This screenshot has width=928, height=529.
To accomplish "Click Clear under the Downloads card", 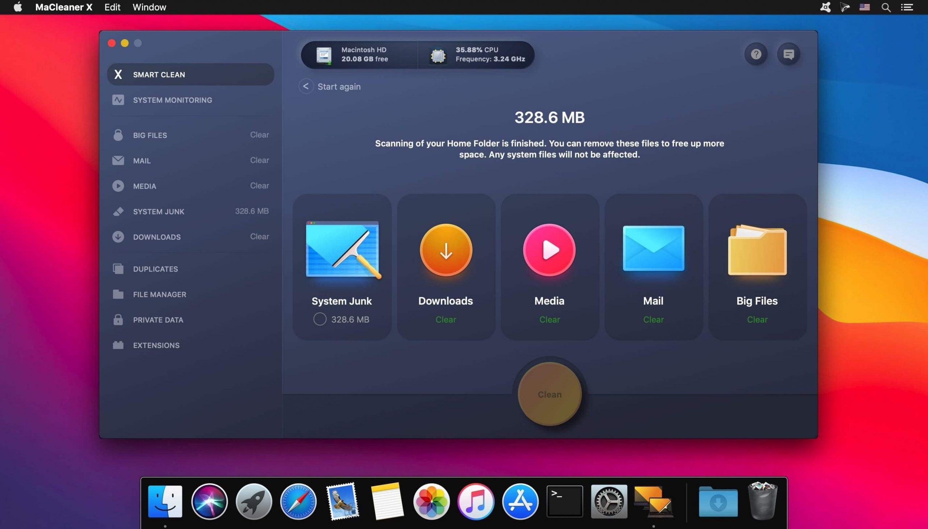I will (445, 319).
